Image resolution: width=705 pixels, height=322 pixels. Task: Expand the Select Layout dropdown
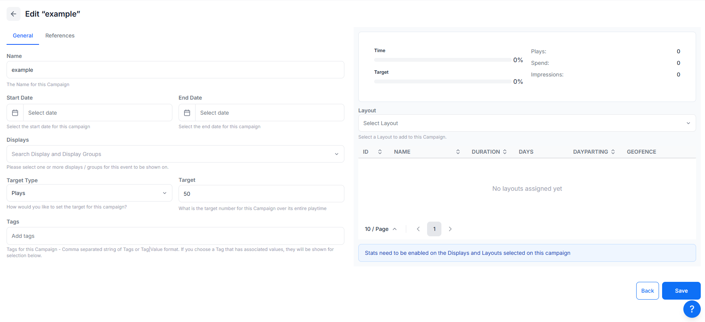tap(527, 123)
